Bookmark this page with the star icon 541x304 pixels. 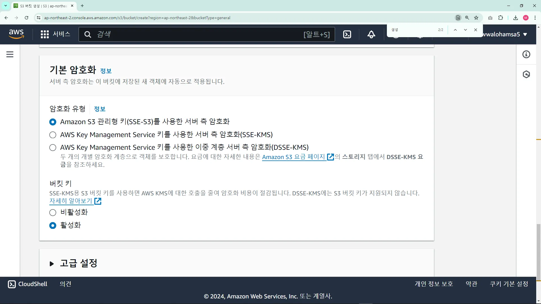pyautogui.click(x=476, y=18)
